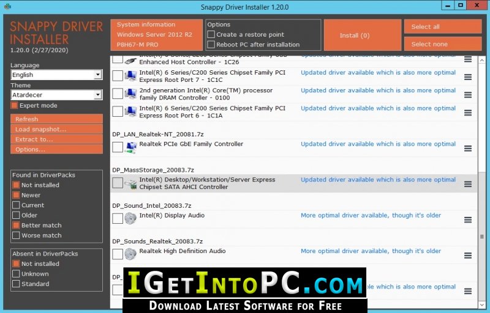This screenshot has width=490, height=313.
Task: Select Realtek High Definition Audio checkbox
Action: [118, 254]
